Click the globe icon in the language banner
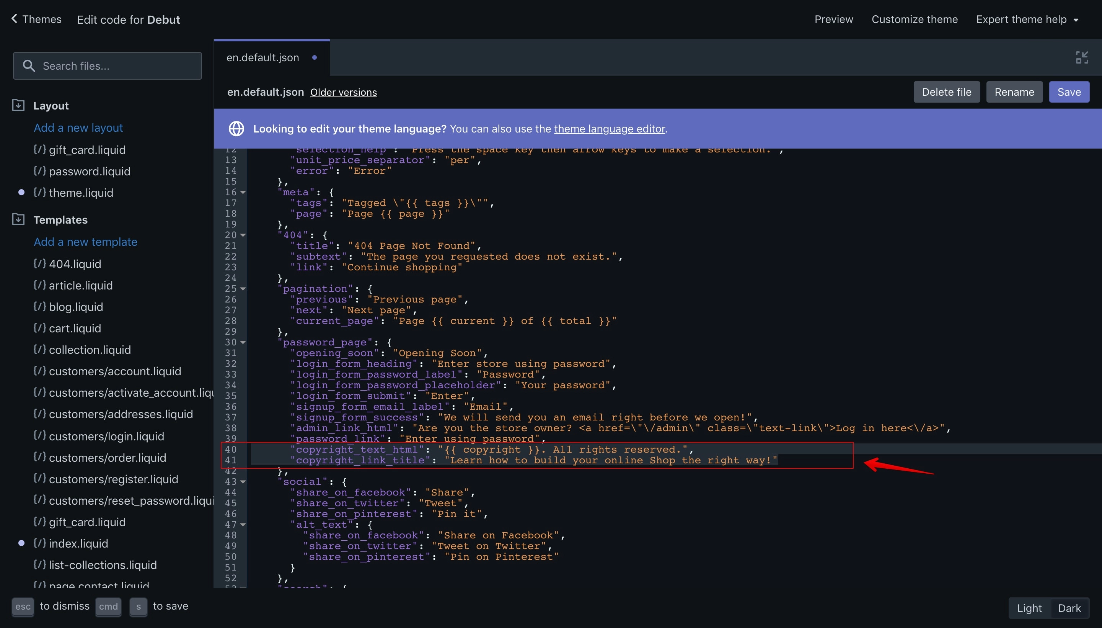 [236, 129]
